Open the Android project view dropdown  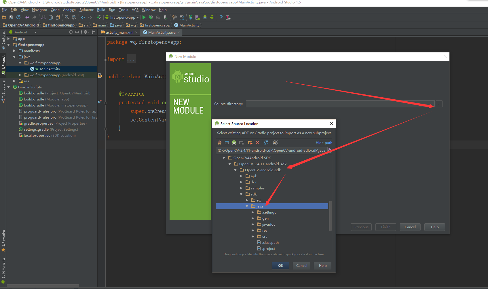pyautogui.click(x=23, y=32)
